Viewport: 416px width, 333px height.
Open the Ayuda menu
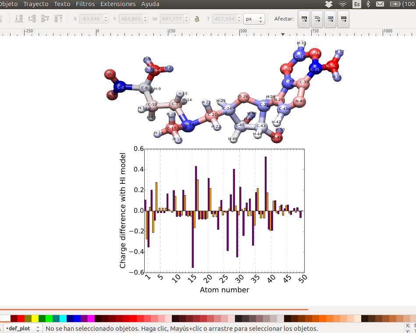pos(150,4)
